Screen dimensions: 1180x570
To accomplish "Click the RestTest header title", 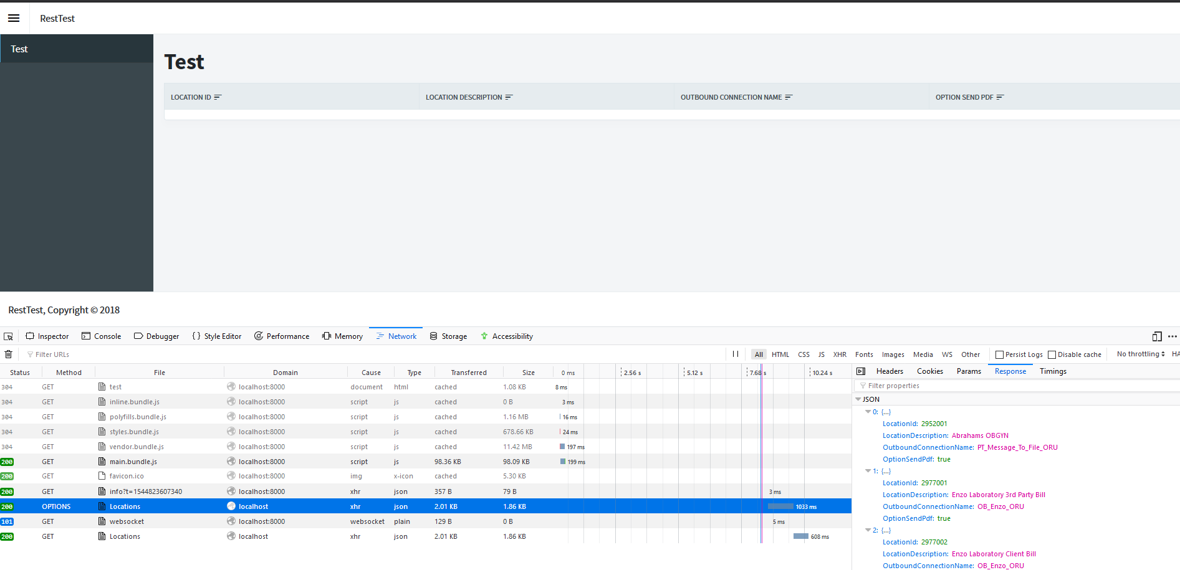I will click(x=57, y=19).
